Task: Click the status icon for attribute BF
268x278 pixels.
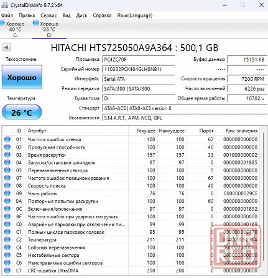Action: [7, 216]
